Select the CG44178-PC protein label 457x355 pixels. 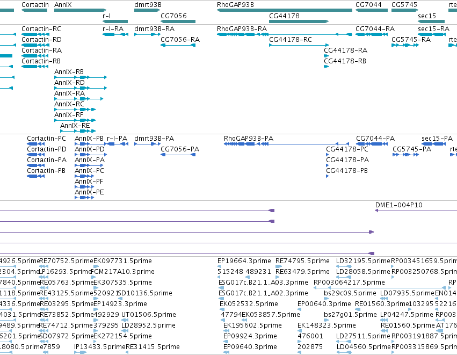347,149
